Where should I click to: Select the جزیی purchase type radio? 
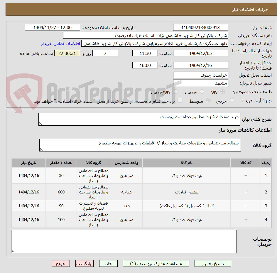pos(232,100)
